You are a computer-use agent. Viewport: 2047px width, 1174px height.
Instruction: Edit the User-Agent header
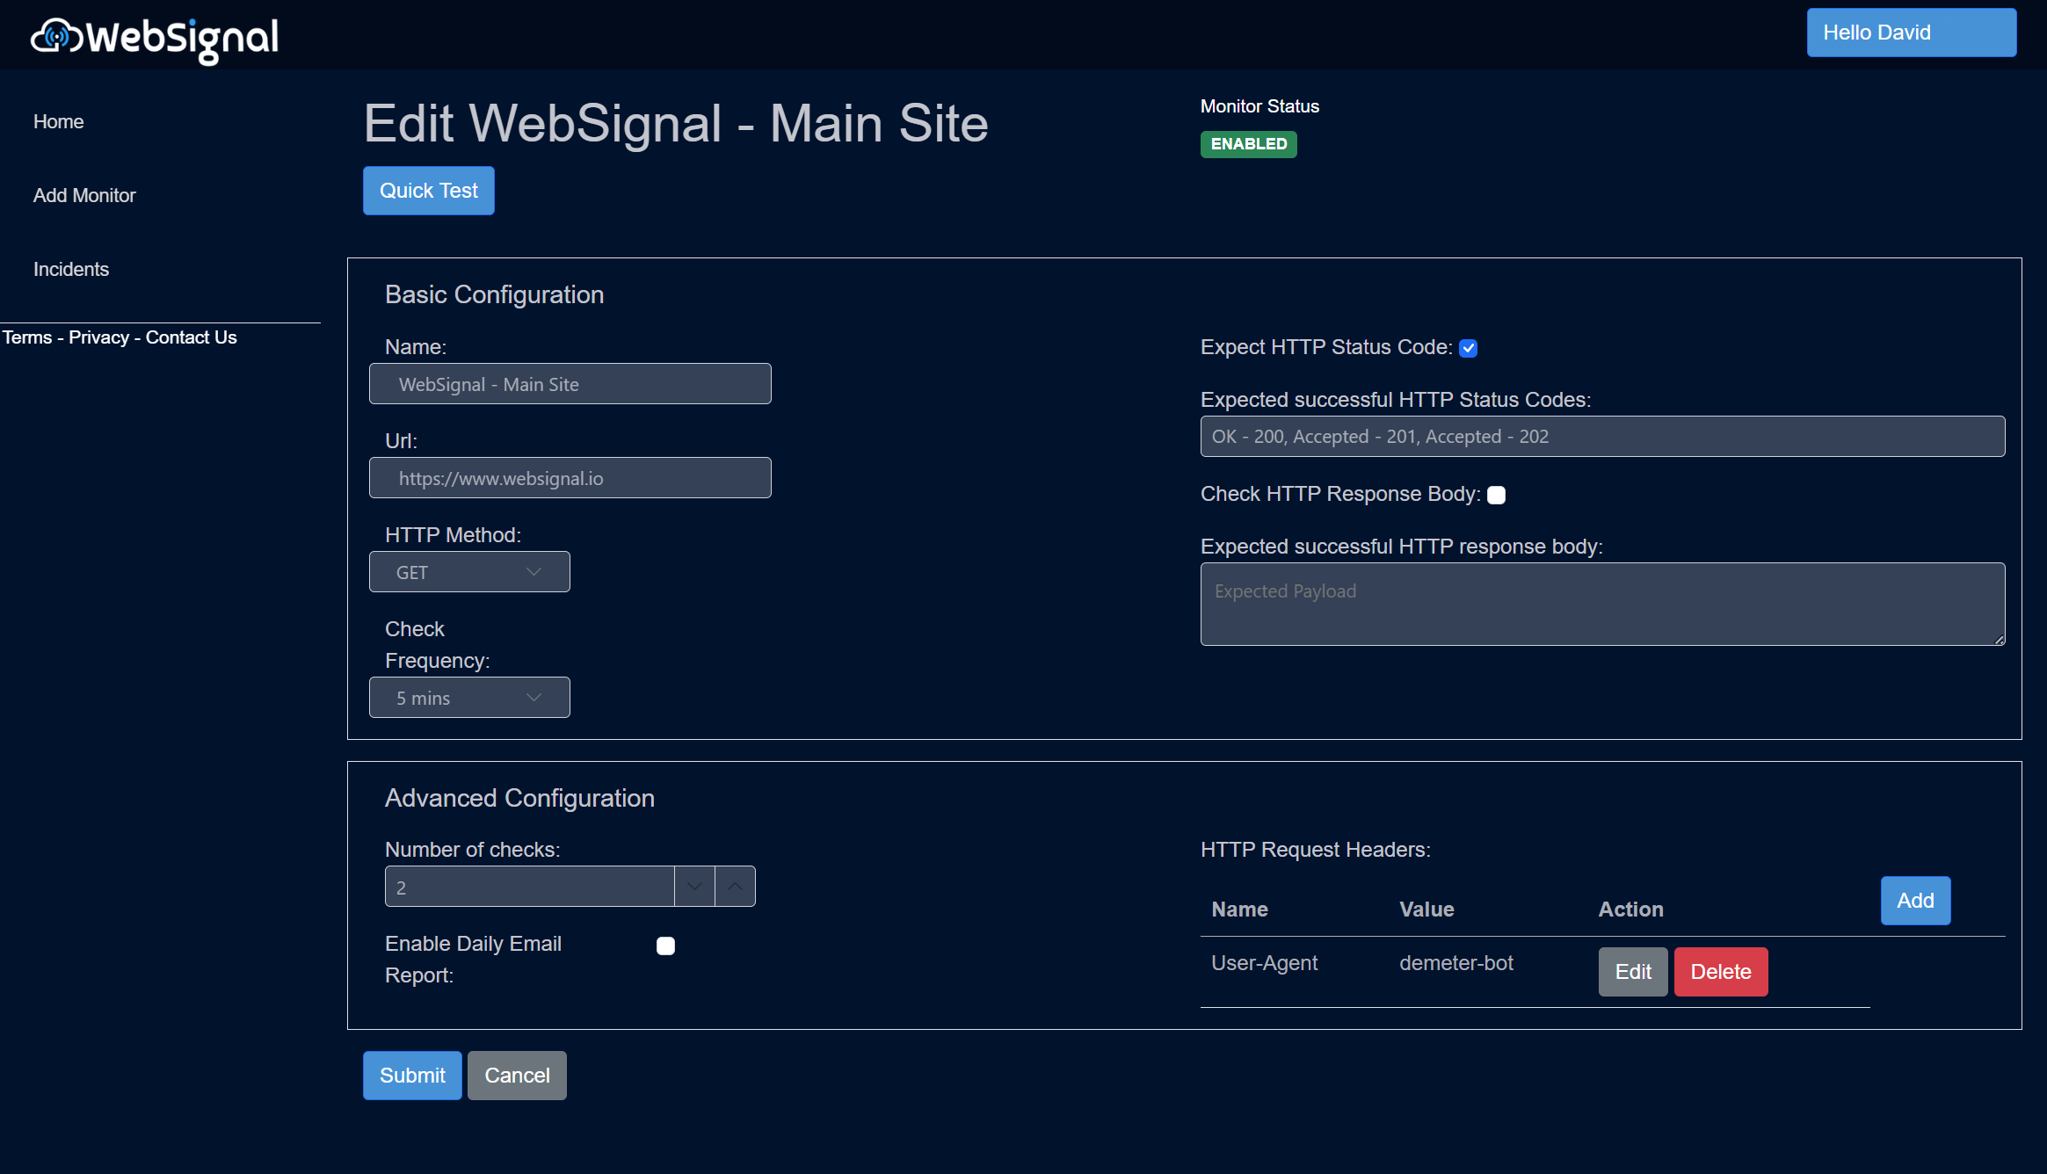coord(1633,972)
